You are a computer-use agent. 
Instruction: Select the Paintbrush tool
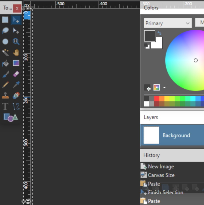click(x=5, y=74)
